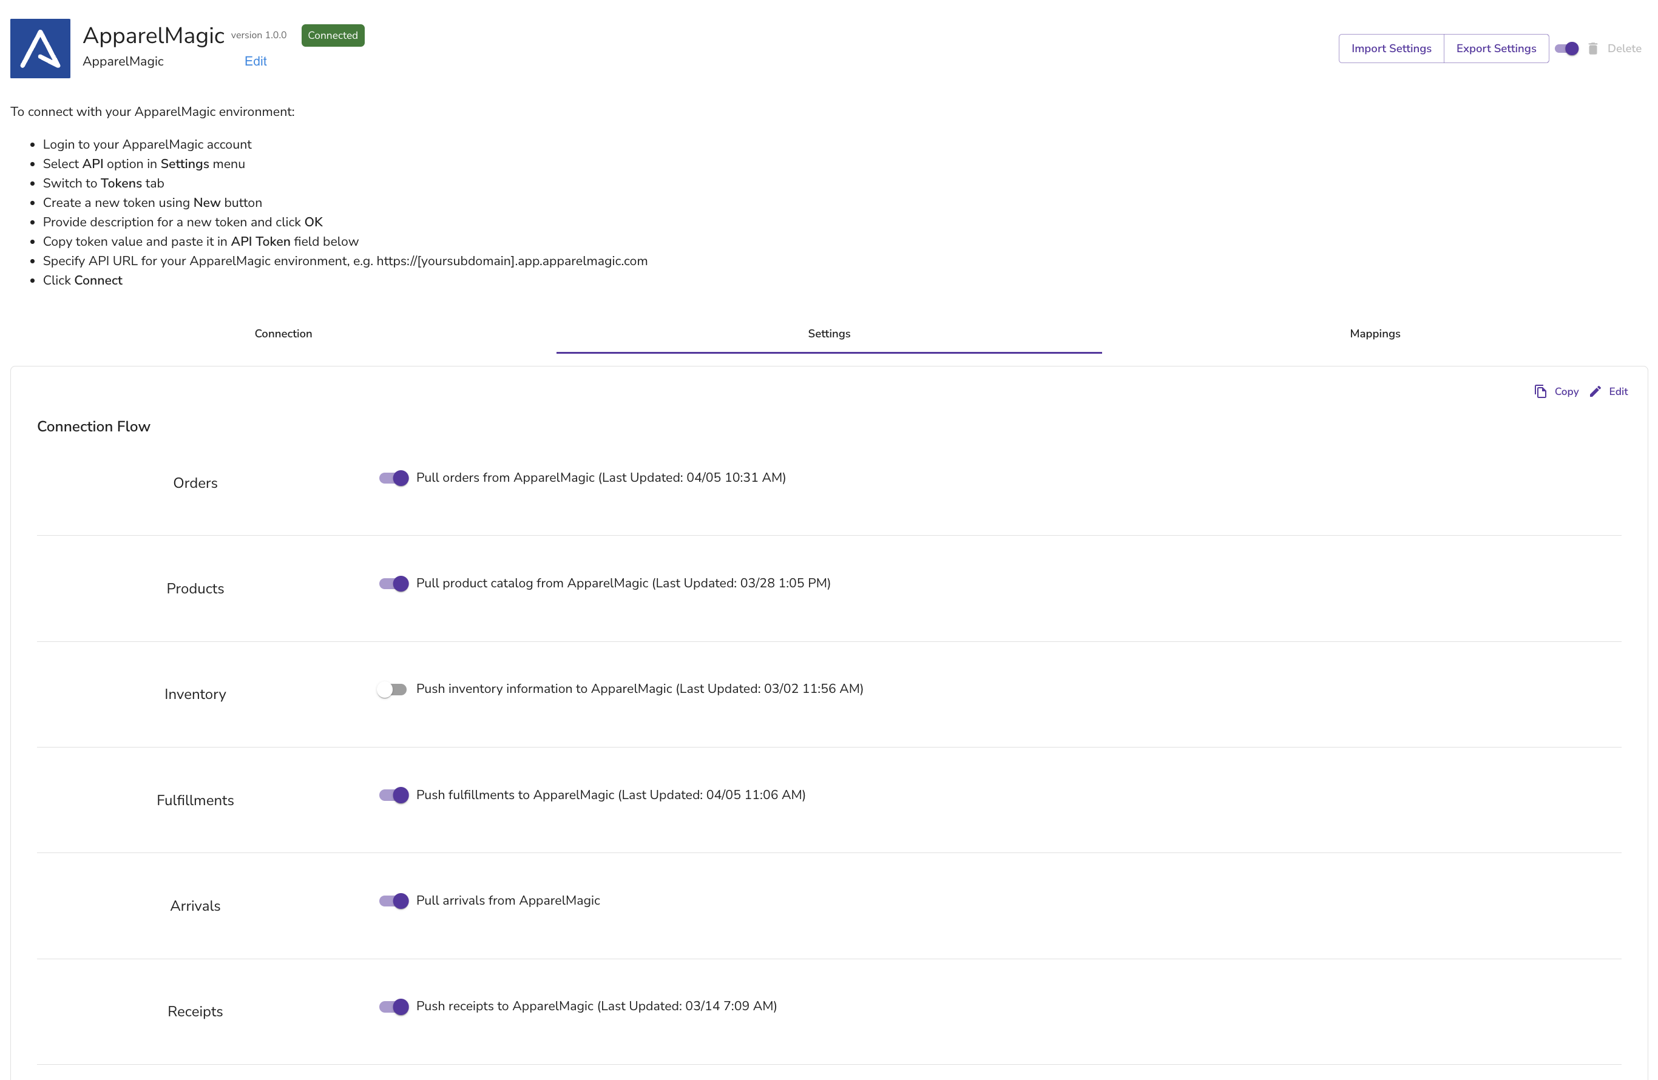Click 'To connect with your ApparelMagic environment' text
The image size is (1658, 1080).
point(152,112)
